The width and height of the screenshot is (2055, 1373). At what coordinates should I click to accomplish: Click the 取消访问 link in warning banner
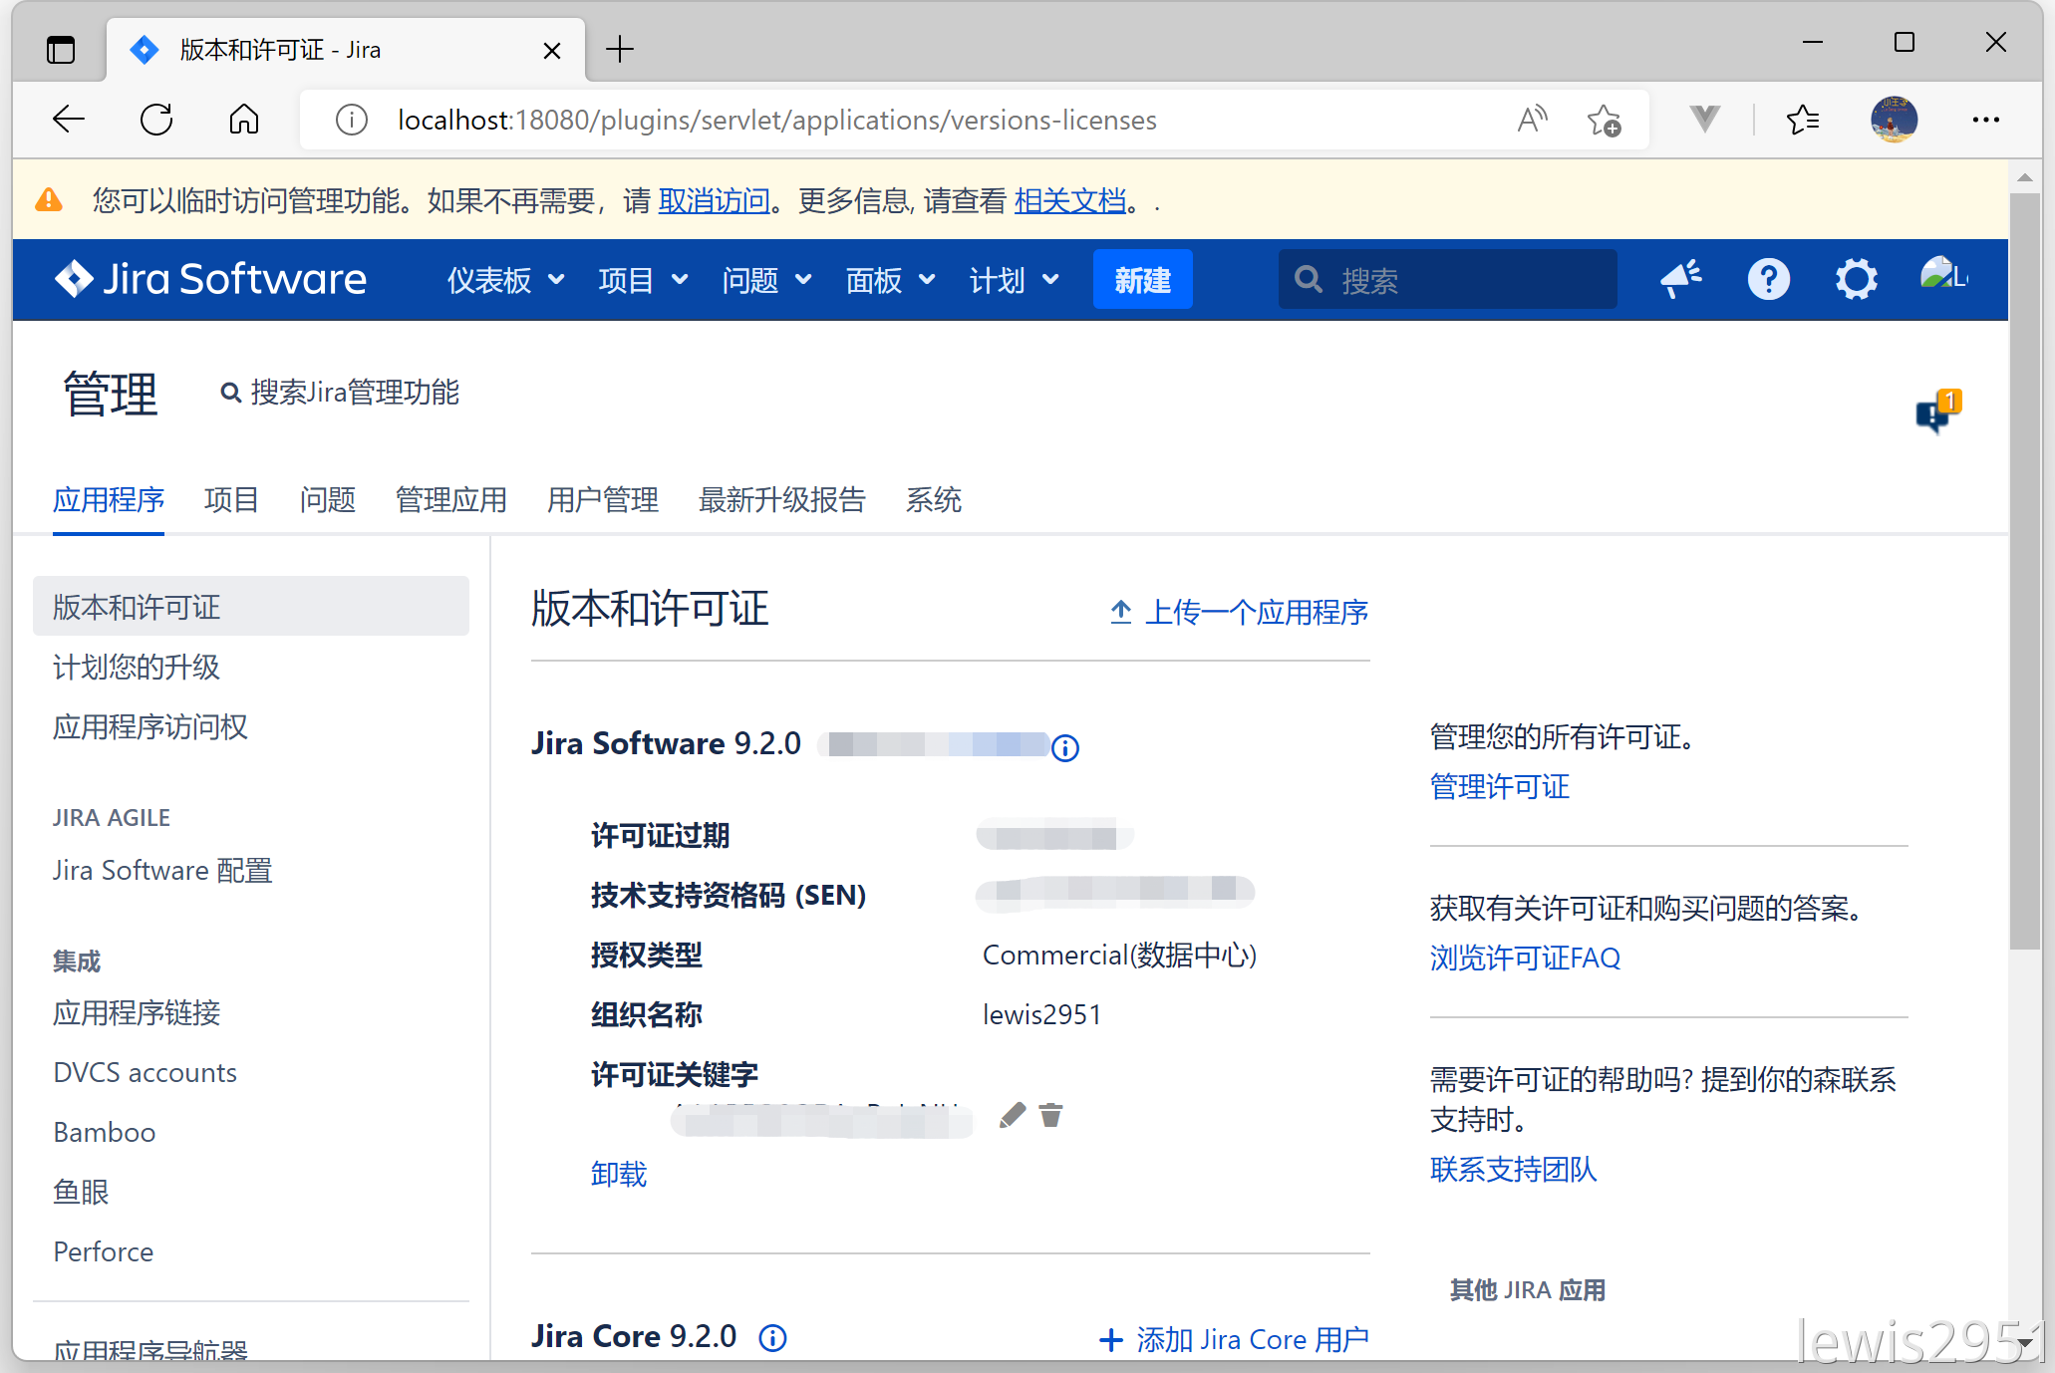coord(715,201)
